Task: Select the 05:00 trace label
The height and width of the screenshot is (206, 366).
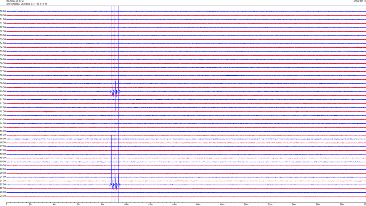Action: coord(3,51)
